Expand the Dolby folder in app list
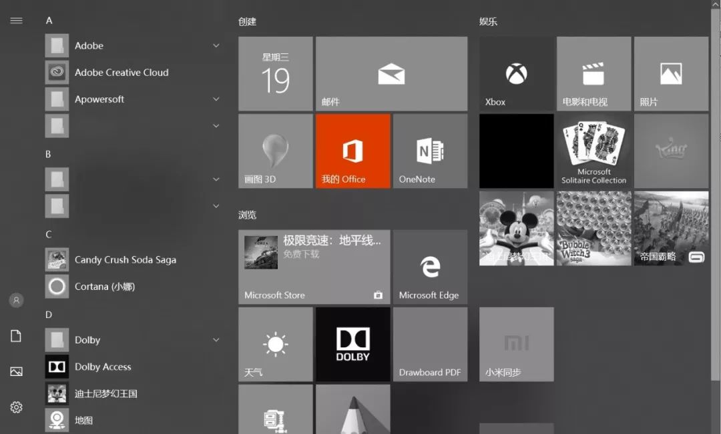This screenshot has width=721, height=434. click(216, 340)
